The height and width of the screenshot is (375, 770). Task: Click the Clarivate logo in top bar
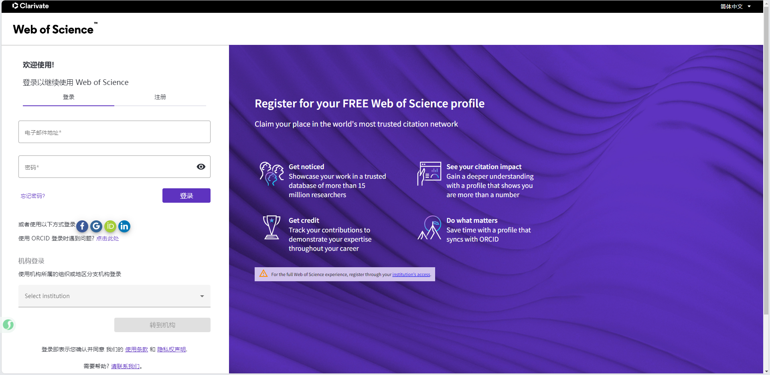30,6
